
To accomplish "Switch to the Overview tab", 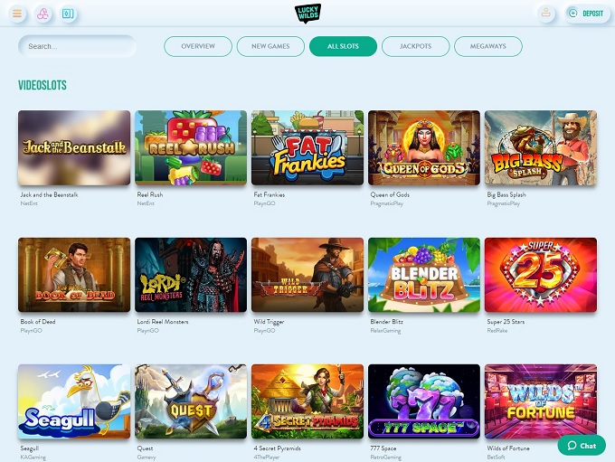I will point(198,46).
